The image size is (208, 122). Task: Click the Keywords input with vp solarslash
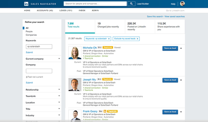[x=39, y=46]
